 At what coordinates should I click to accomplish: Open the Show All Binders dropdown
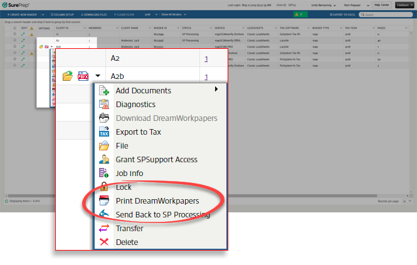pos(174,14)
